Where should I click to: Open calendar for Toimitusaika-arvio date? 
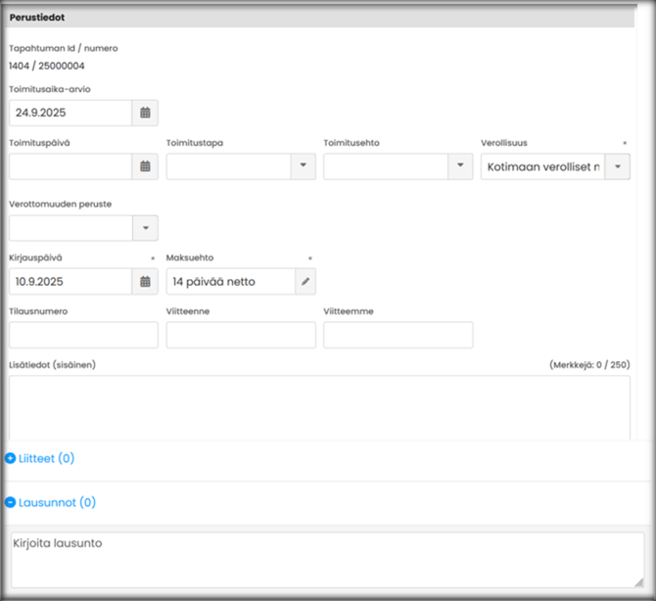pyautogui.click(x=145, y=114)
